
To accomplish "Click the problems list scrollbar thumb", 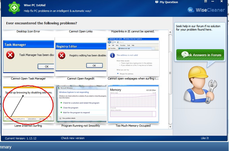I will (x=170, y=73).
